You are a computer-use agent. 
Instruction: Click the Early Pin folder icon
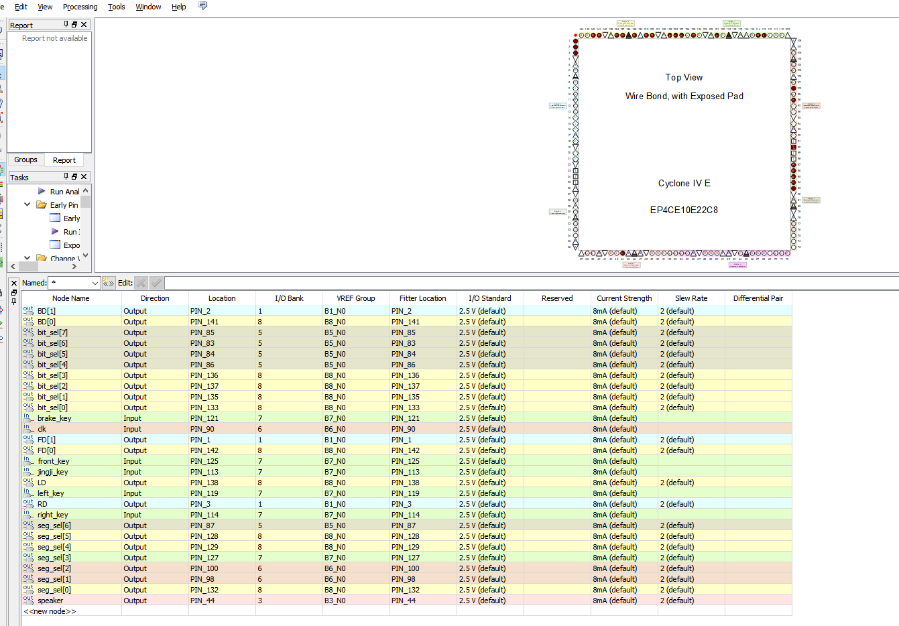click(42, 204)
